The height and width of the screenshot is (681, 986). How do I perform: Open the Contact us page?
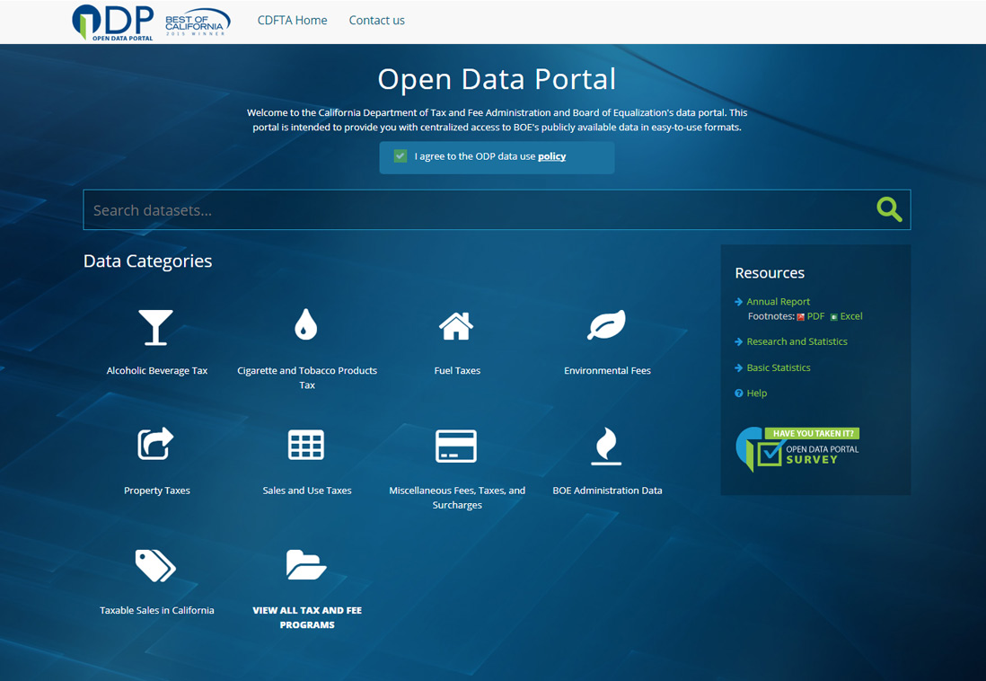(x=376, y=20)
